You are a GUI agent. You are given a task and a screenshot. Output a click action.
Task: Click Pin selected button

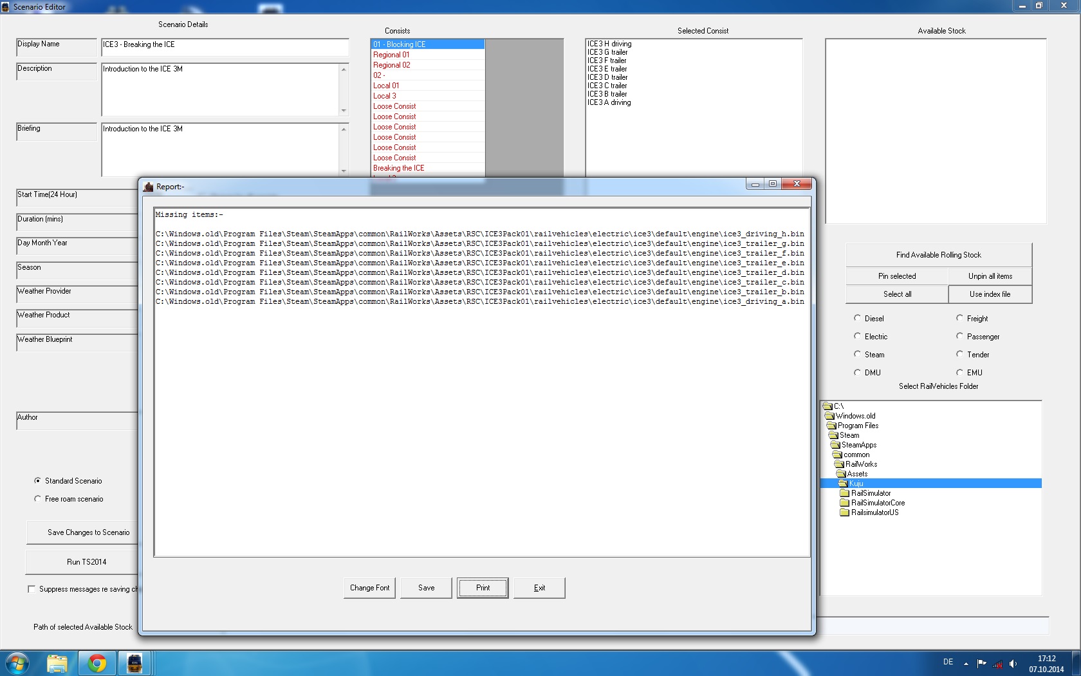pyautogui.click(x=897, y=276)
